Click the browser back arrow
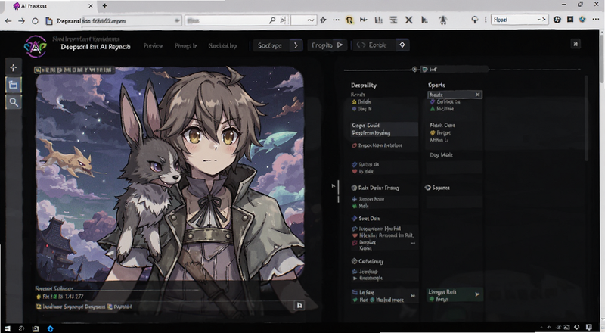This screenshot has width=605, height=333. tap(8, 21)
